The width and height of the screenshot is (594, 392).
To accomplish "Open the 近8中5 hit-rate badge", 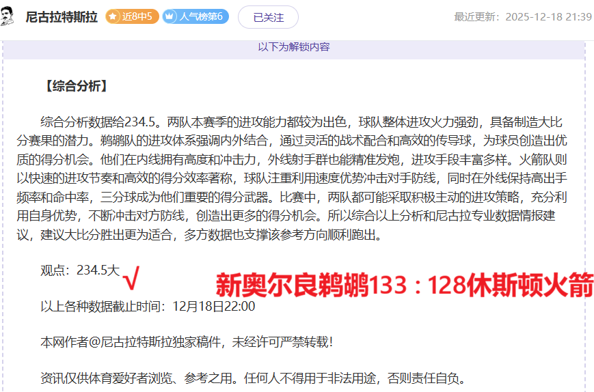I will [x=132, y=16].
